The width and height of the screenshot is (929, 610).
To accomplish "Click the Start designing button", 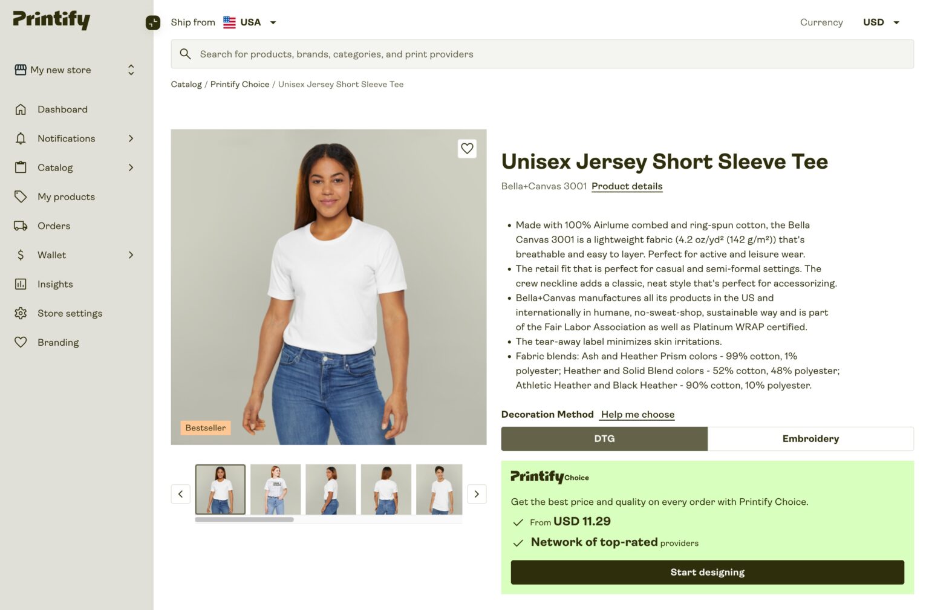I will coord(706,572).
